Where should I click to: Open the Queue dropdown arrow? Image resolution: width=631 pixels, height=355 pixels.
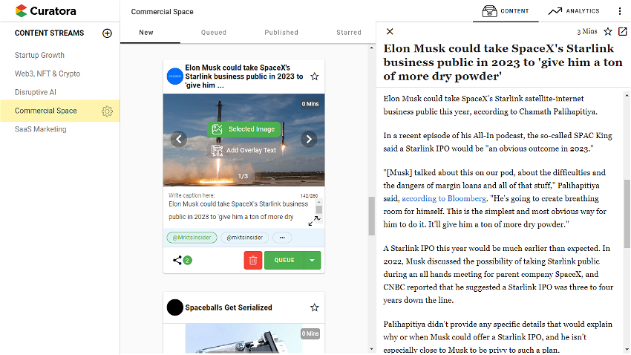[x=313, y=260]
